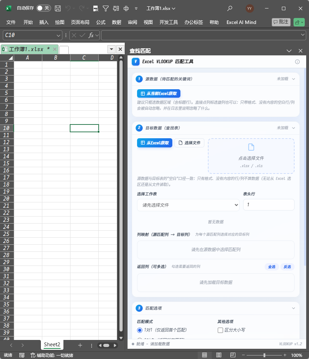The image size is (309, 359).
Task: Add a new sheet with plus icon
Action: tap(80, 346)
